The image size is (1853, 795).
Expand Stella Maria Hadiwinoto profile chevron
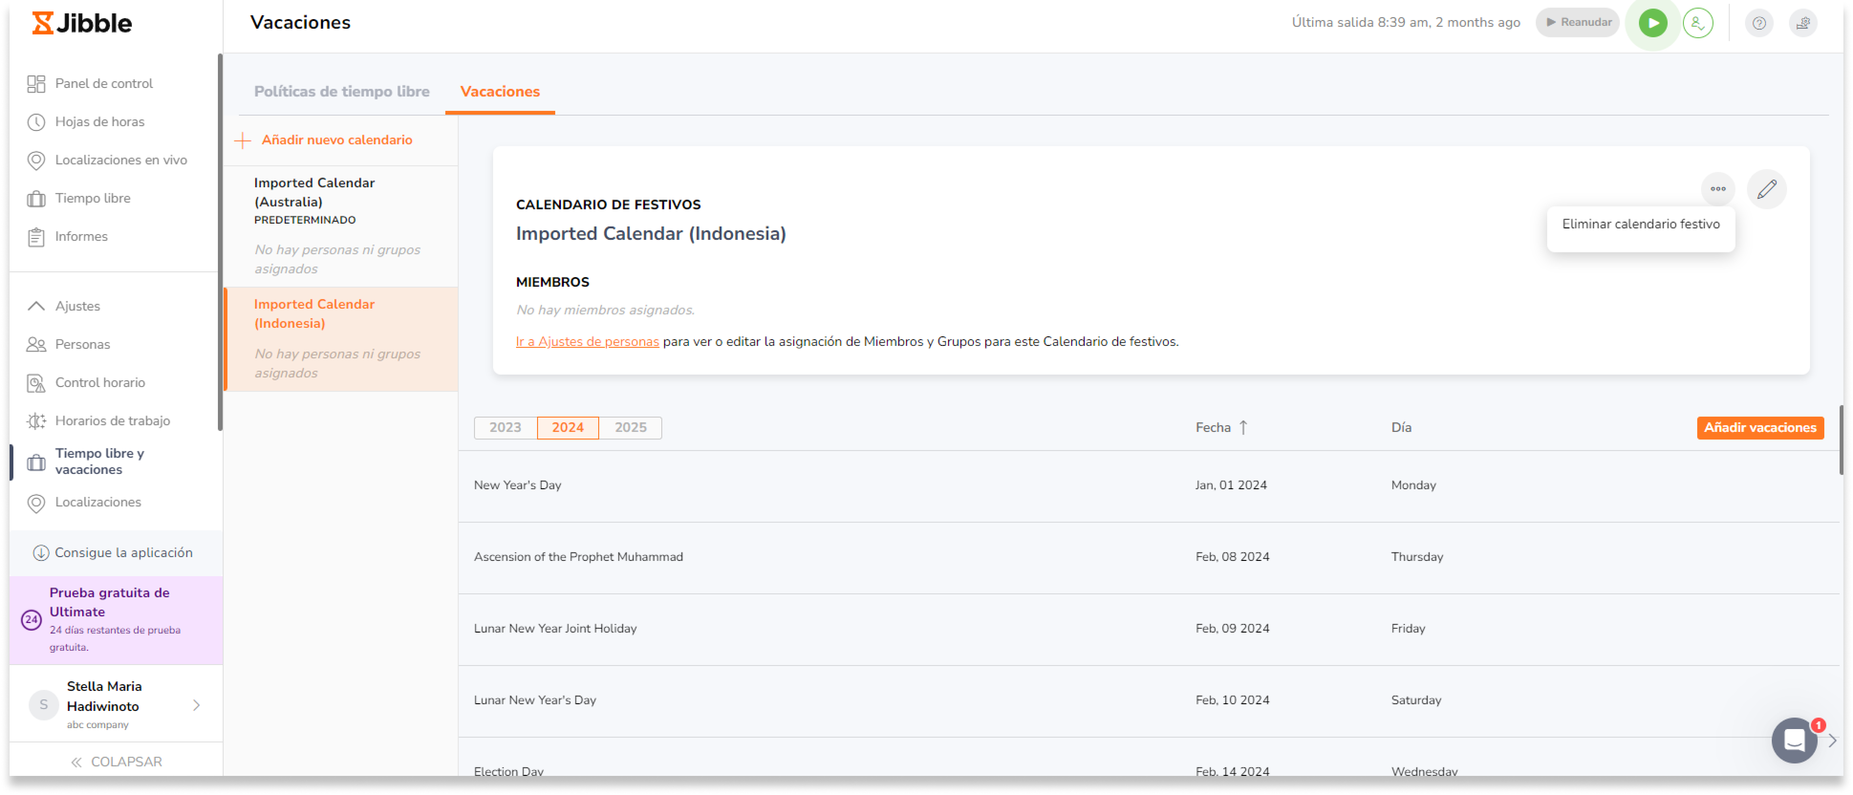pyautogui.click(x=196, y=705)
